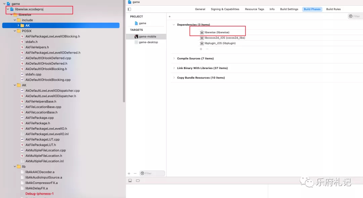Viewport: 363px width, 198px height.
Task: Expand Copy Bundle Resources section
Action: coord(174,77)
